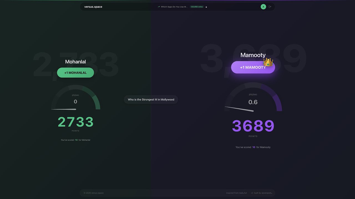The image size is (355, 199).
Task: Click the green 2733 points total
Action: coord(75,122)
